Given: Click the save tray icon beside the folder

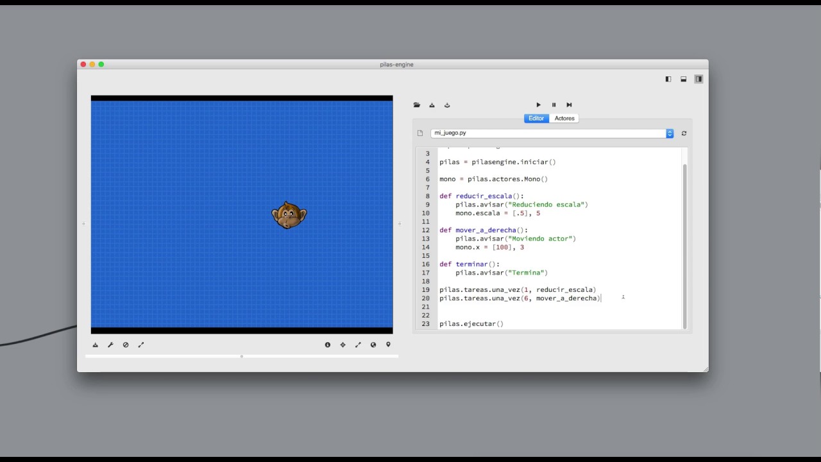Looking at the screenshot, I should pyautogui.click(x=432, y=105).
